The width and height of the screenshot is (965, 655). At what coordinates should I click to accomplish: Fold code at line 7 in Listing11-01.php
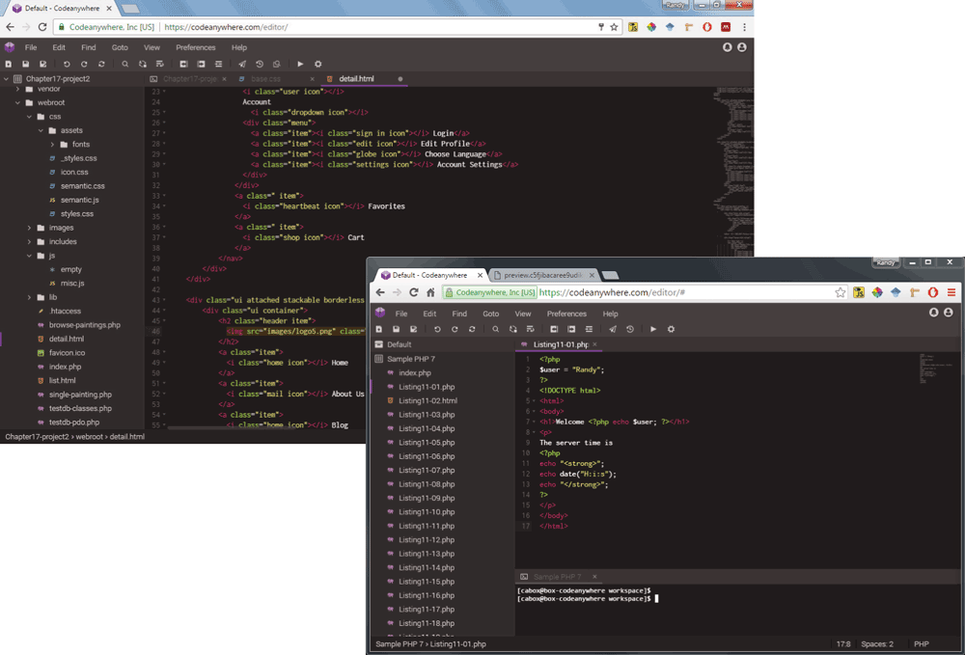[x=532, y=422]
